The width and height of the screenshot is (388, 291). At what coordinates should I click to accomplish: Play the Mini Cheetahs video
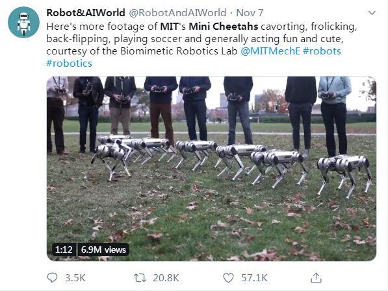212,169
